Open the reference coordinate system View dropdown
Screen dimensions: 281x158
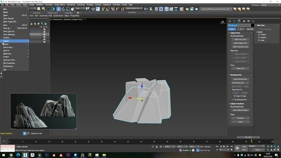click(80, 8)
